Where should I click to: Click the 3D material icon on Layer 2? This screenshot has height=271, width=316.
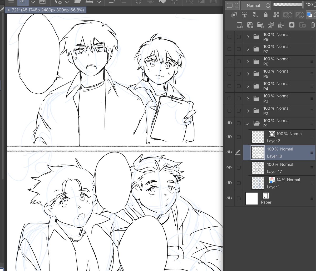(272, 134)
